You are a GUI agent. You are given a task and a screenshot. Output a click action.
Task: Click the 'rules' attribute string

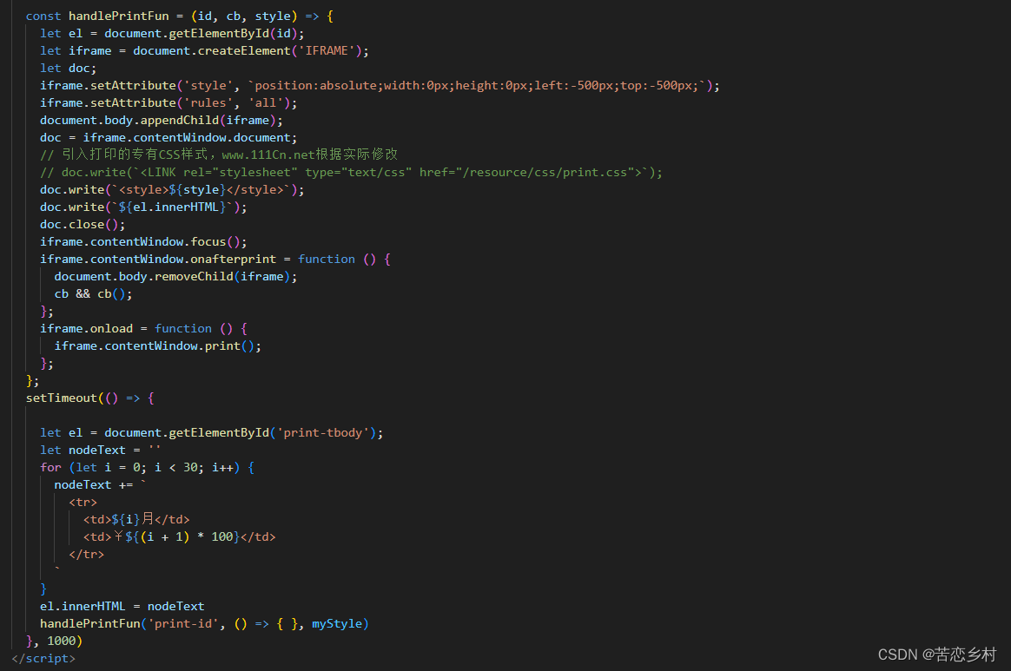208,103
